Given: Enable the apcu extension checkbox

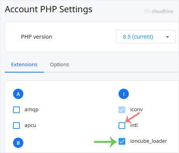Looking at the screenshot, I should coord(17,125).
